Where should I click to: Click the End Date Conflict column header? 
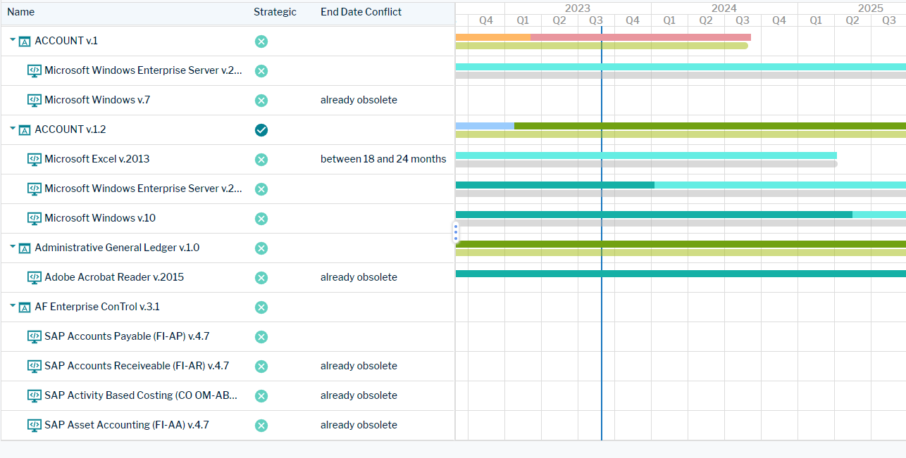pyautogui.click(x=361, y=12)
